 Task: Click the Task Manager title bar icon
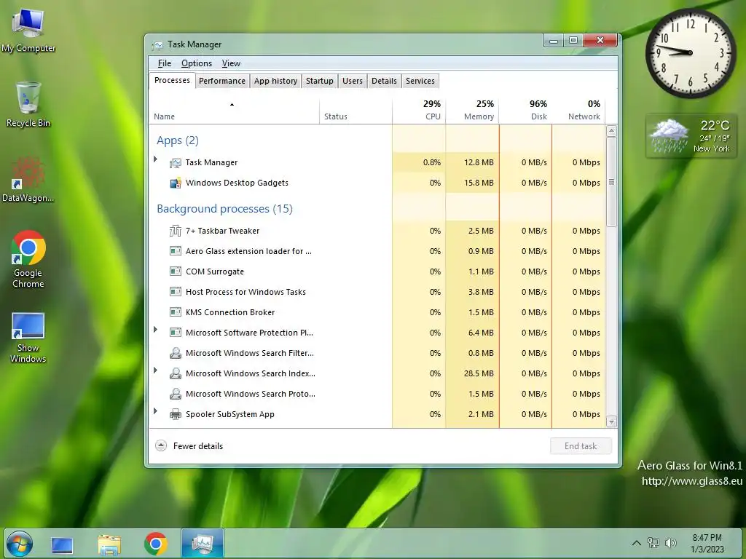point(157,45)
